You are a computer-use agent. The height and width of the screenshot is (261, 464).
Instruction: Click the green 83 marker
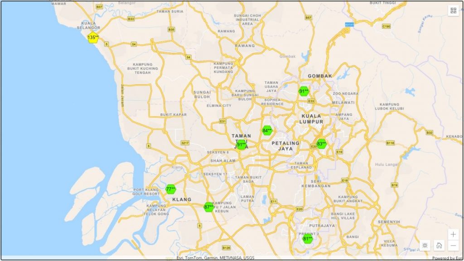(x=321, y=144)
